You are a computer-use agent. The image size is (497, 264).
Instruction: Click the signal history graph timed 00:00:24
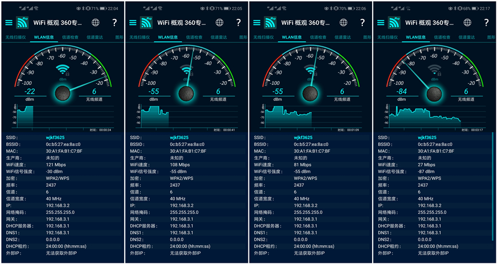(63, 117)
